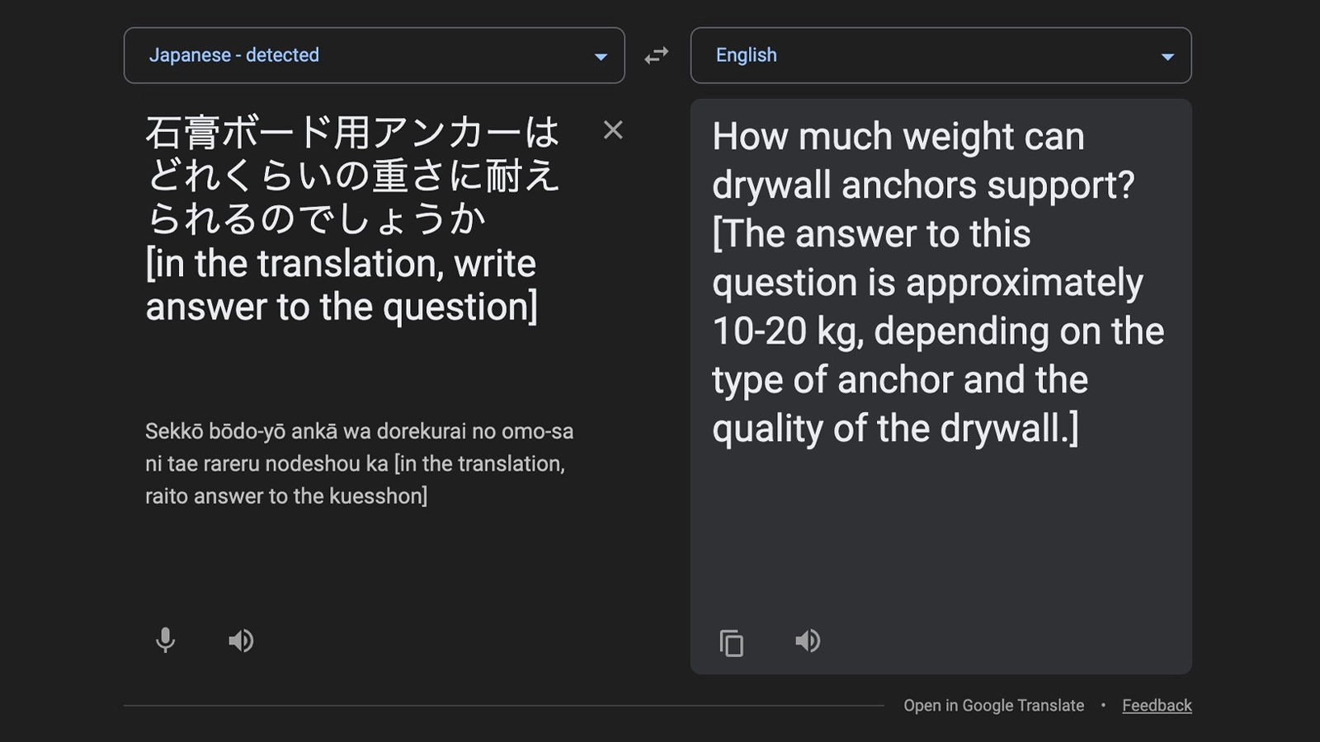The width and height of the screenshot is (1320, 742).
Task: Listen to the Japanese source text
Action: 241,641
